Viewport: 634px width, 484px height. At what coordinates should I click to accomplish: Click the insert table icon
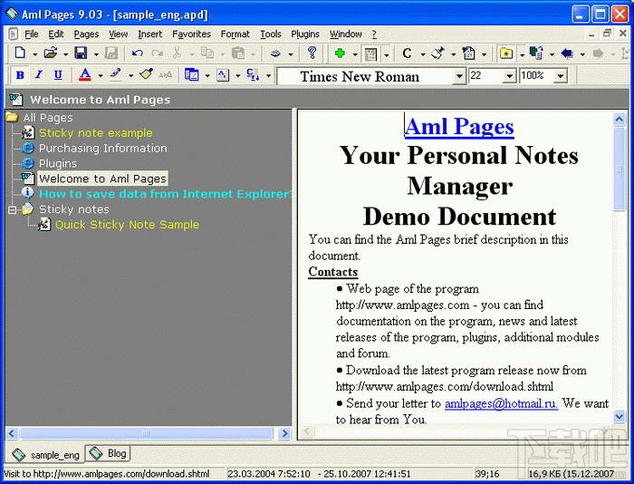click(192, 74)
